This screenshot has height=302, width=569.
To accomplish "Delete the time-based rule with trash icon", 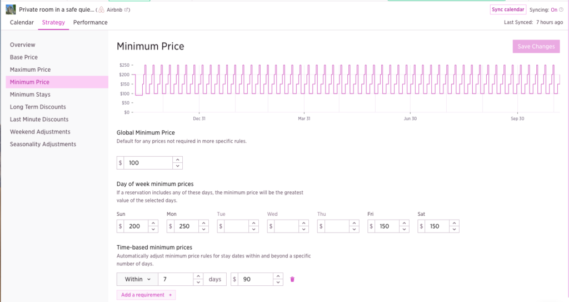I will (x=293, y=279).
